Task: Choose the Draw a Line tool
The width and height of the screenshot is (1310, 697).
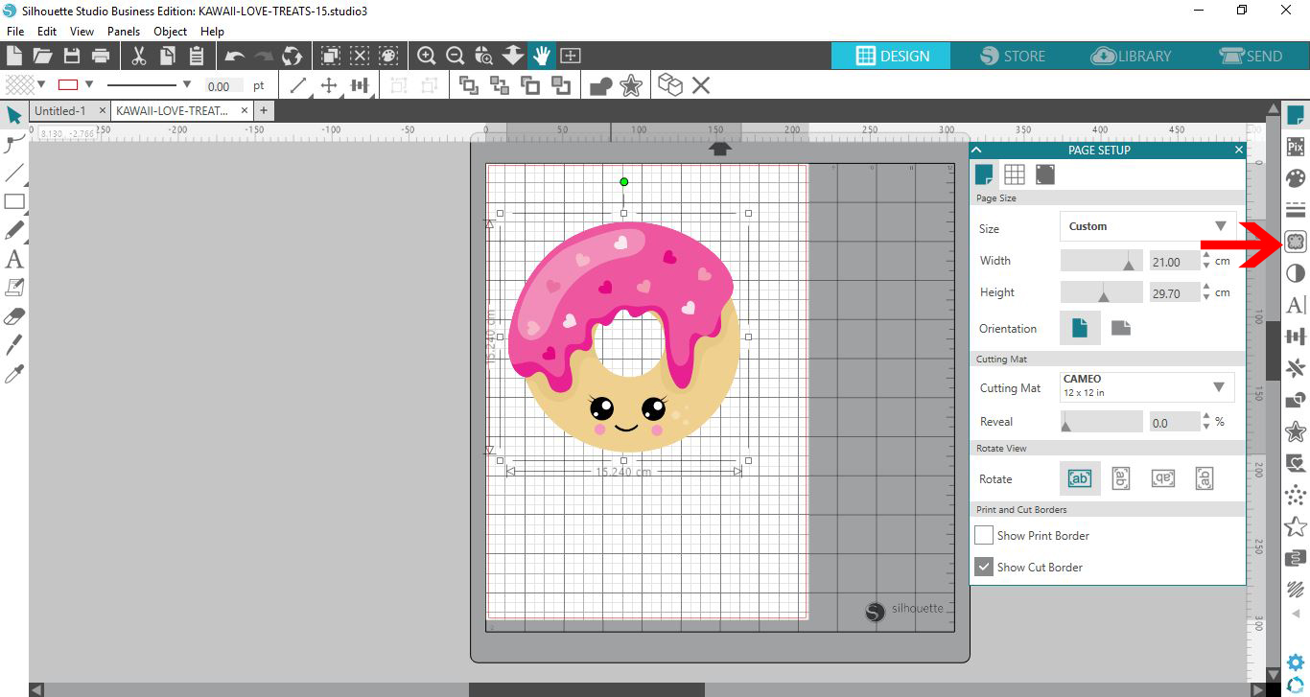Action: 14,174
